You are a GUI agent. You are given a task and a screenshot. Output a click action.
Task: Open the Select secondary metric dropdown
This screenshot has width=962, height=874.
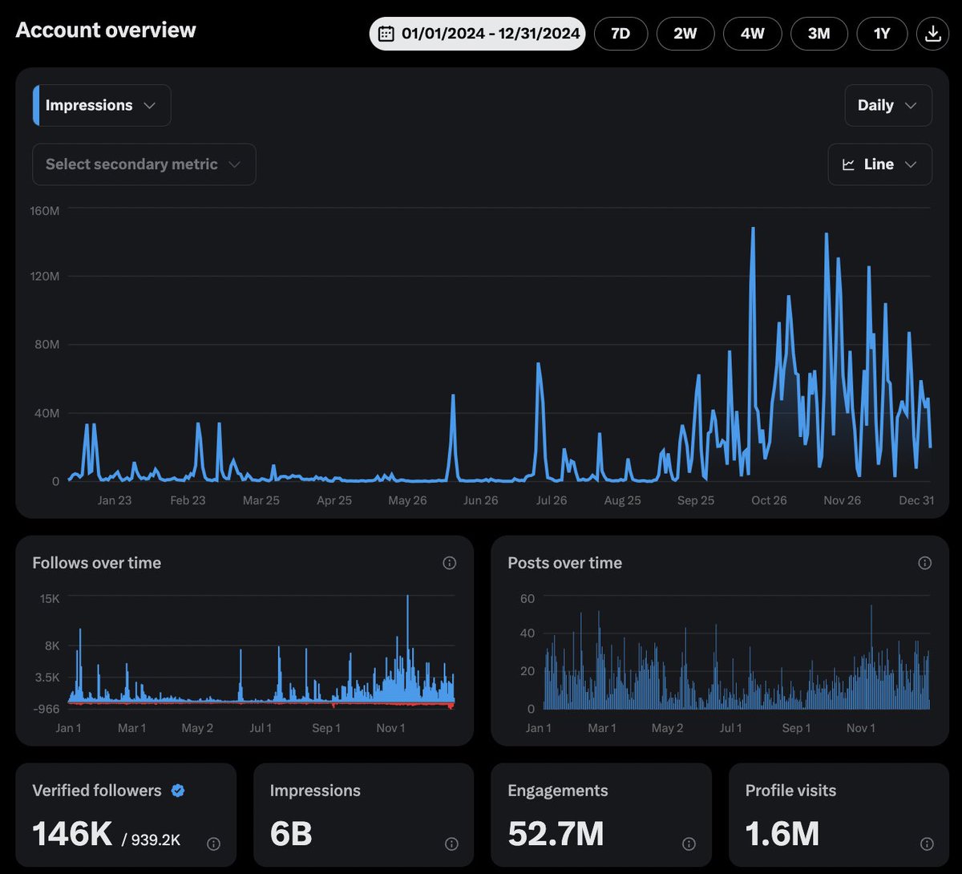tap(144, 164)
